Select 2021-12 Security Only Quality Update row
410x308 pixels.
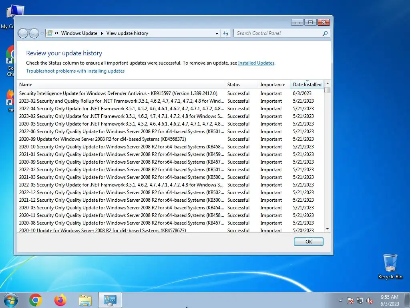click(x=171, y=200)
